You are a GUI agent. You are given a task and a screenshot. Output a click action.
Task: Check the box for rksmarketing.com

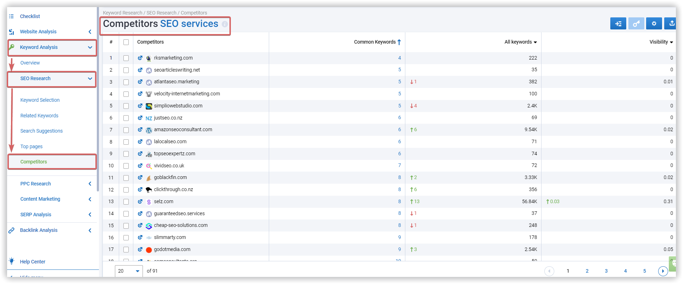pos(126,58)
